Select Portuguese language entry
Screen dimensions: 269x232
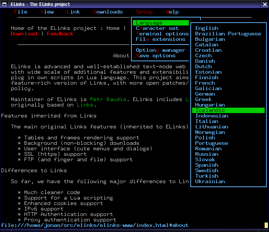228,143
